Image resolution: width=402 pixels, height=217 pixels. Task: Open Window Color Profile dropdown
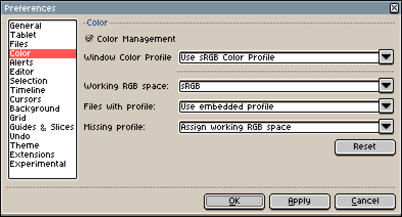386,57
